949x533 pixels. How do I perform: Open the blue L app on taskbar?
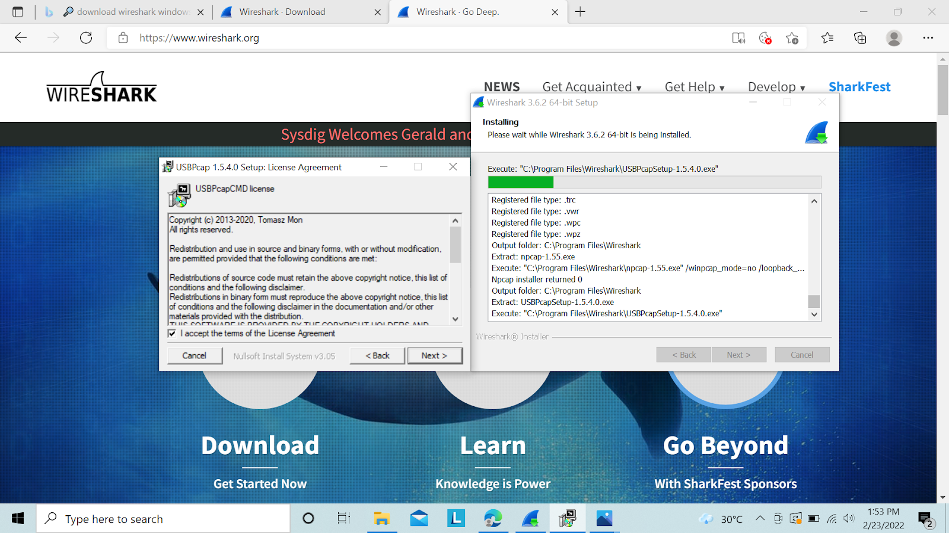point(456,519)
